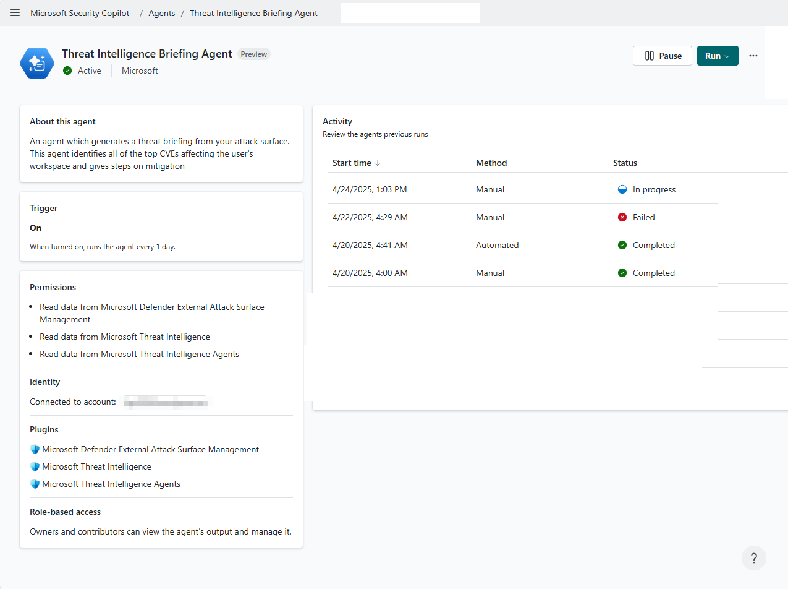Screen dimensions: 788x589
Task: Click the help question mark button
Action: pyautogui.click(x=753, y=558)
